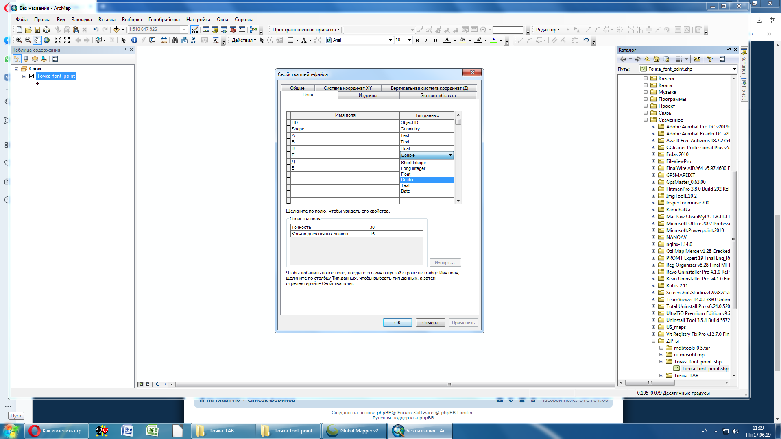Click the font color A swatch

pos(447,40)
